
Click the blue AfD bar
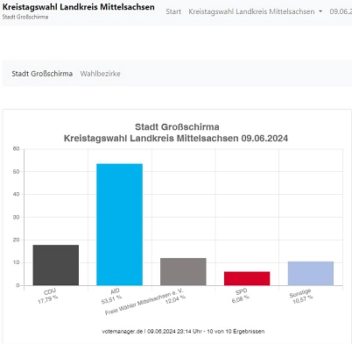[x=120, y=225]
